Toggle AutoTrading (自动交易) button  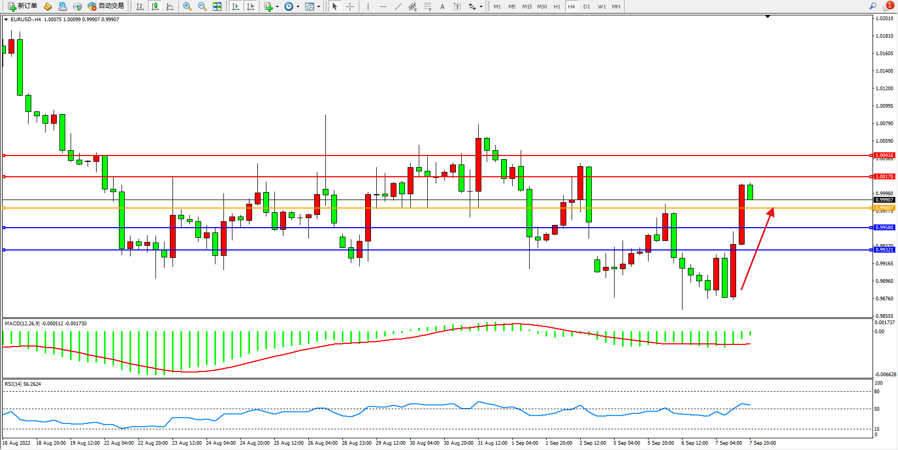(x=106, y=6)
